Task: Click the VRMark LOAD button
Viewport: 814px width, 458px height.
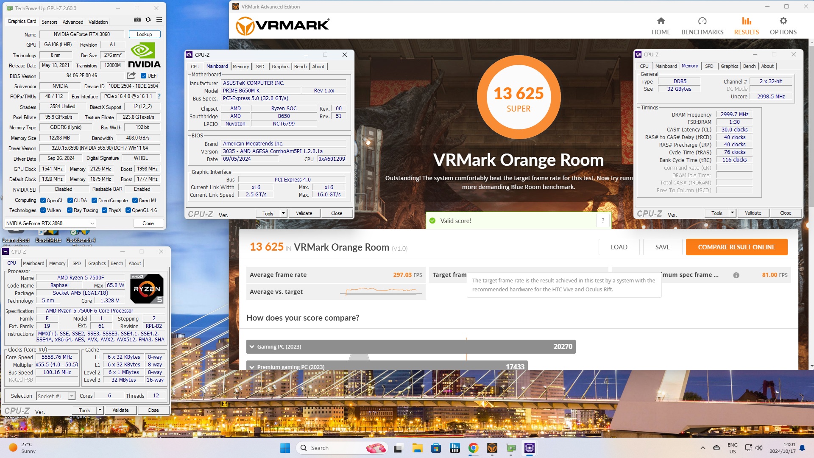Action: (619, 247)
